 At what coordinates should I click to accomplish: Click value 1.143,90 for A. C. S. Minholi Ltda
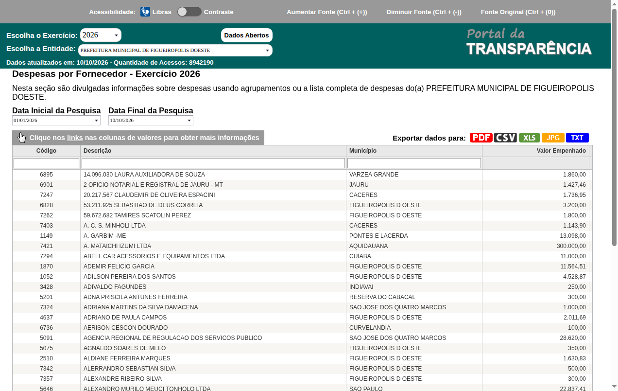574,226
